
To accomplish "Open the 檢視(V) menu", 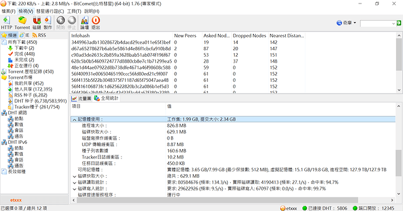I will coord(26,11).
